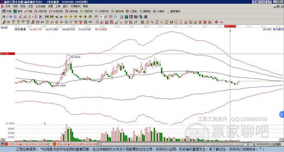The height and width of the screenshot is (152, 284).
Task: Click the calendar date icon
Action: click(x=121, y=17)
